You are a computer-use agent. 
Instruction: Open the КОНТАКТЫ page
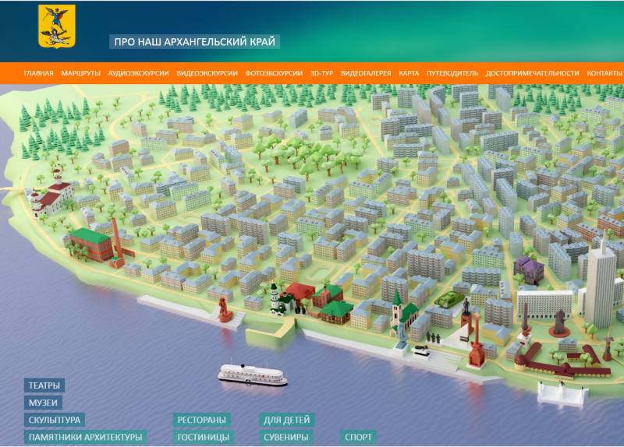(604, 73)
